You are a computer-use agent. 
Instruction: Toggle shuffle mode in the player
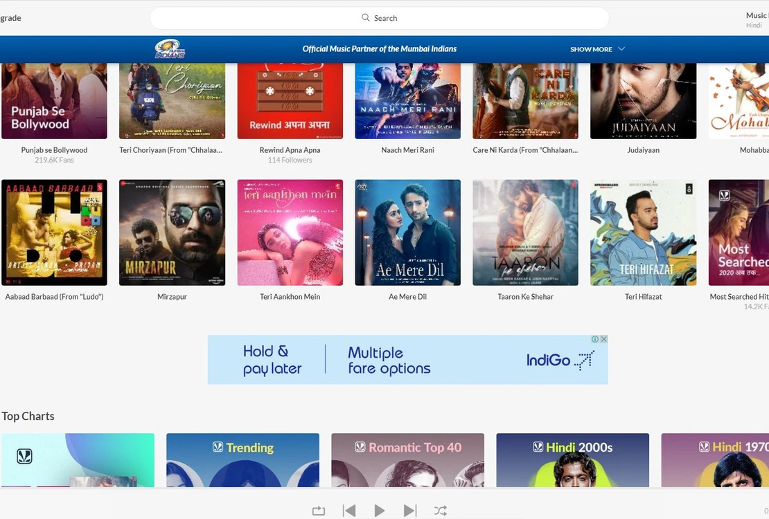(441, 511)
